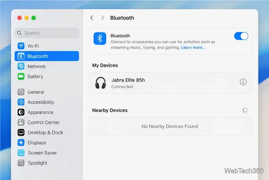This screenshot has height=180, width=269.
Task: Turn off the Bluetooth switch
Action: pyautogui.click(x=241, y=36)
